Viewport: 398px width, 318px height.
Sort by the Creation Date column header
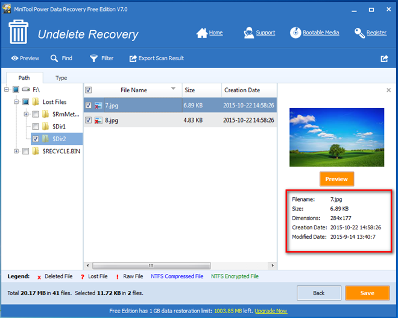249,90
